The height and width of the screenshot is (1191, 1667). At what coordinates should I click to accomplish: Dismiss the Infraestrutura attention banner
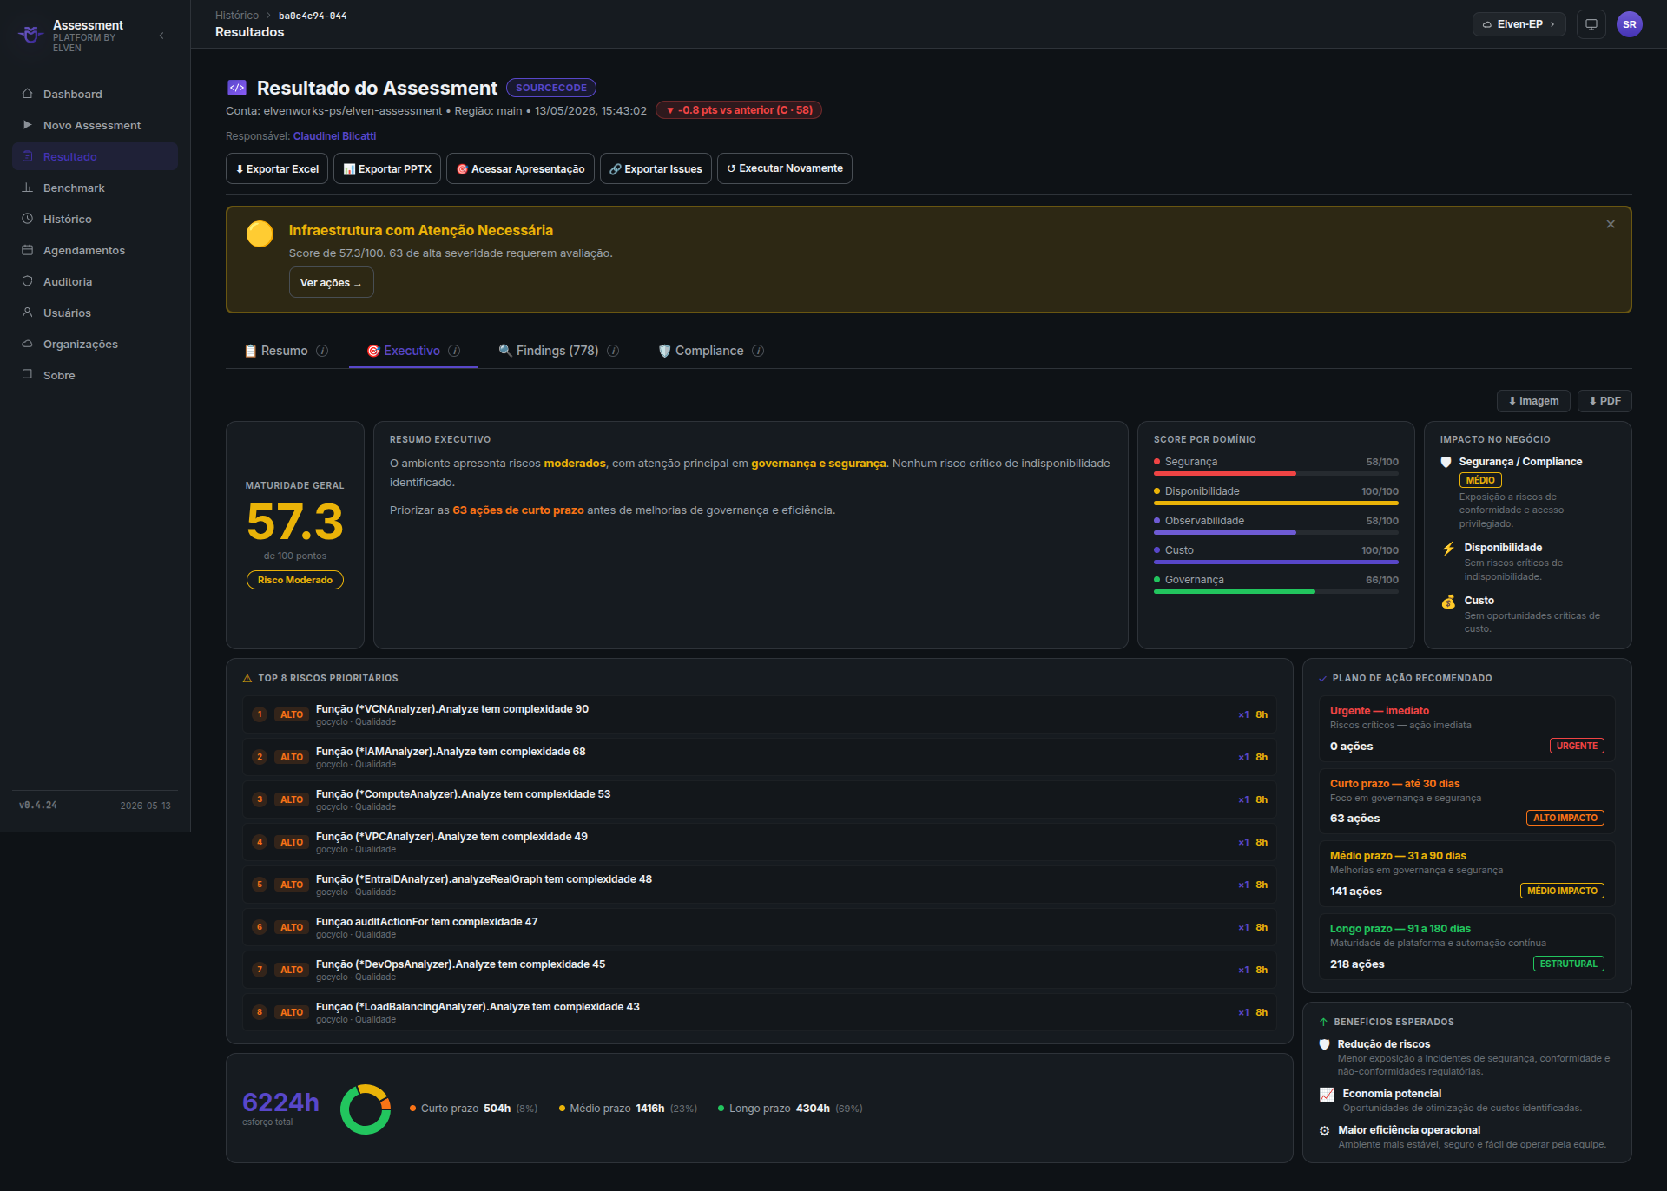(1611, 224)
